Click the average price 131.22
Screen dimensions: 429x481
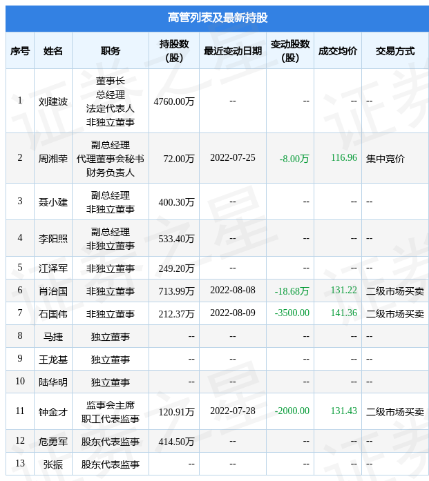[x=344, y=291]
